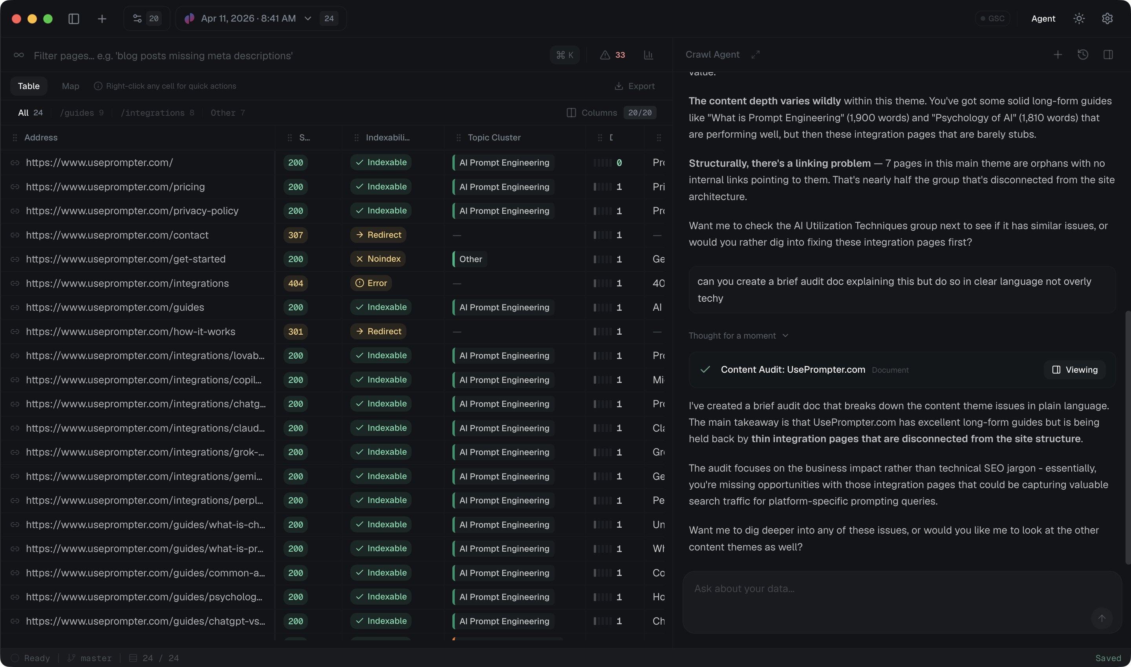Click link icon beside the /contact URL
The image size is (1131, 667).
[15, 235]
